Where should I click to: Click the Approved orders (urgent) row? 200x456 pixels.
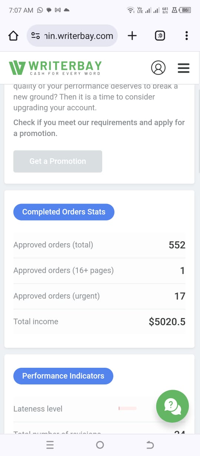(99, 296)
